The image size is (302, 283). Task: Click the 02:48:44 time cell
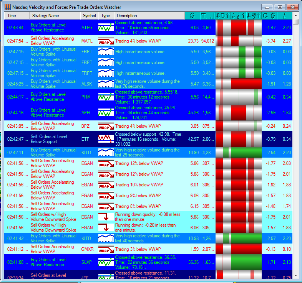(x=18, y=28)
